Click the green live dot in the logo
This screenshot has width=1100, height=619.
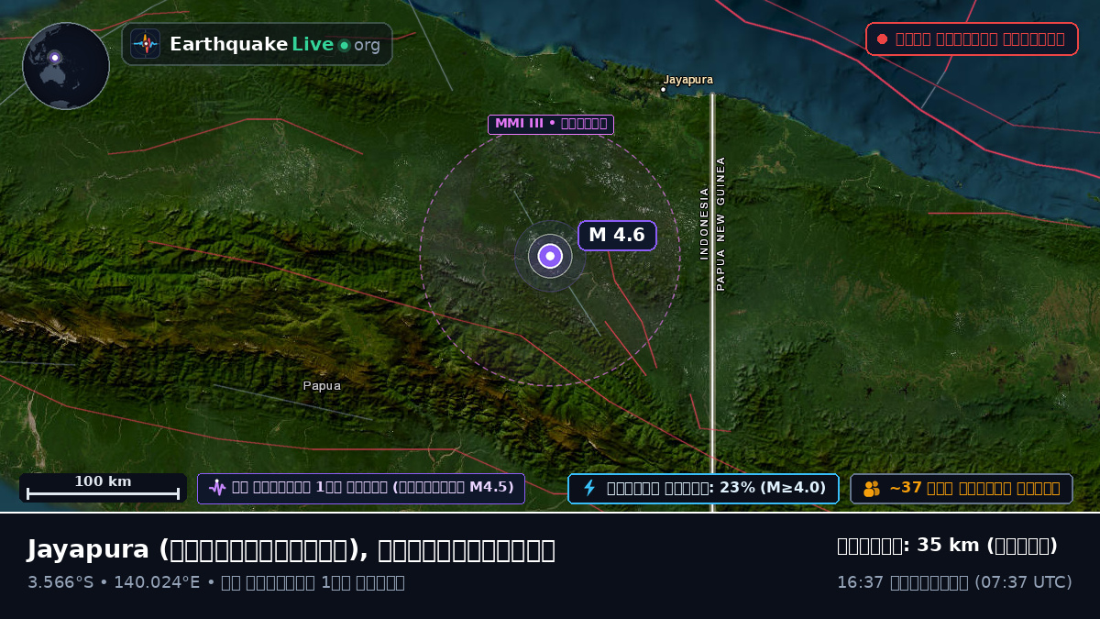pos(344,45)
